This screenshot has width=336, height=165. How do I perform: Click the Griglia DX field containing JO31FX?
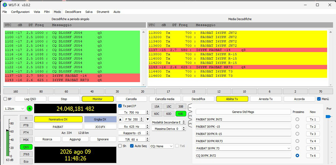click(100, 127)
